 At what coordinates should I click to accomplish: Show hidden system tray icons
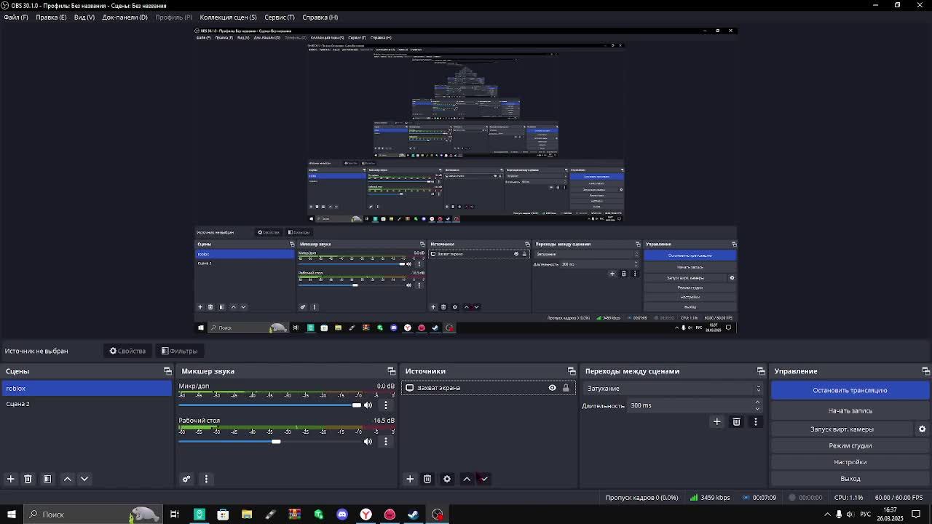827,515
